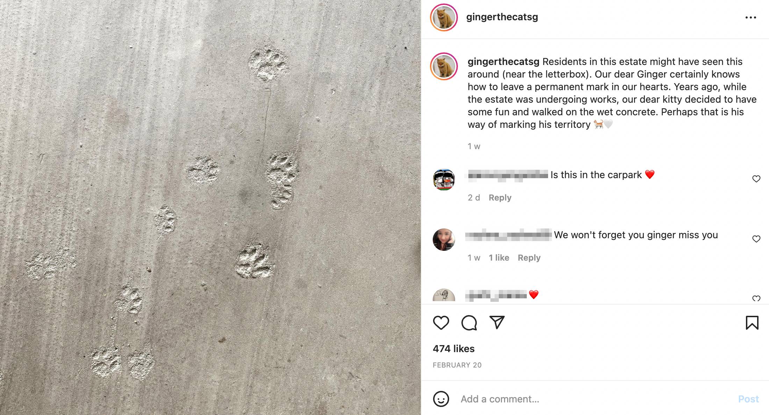769x415 pixels.
Task: Click the paw prints photo
Action: [x=210, y=207]
